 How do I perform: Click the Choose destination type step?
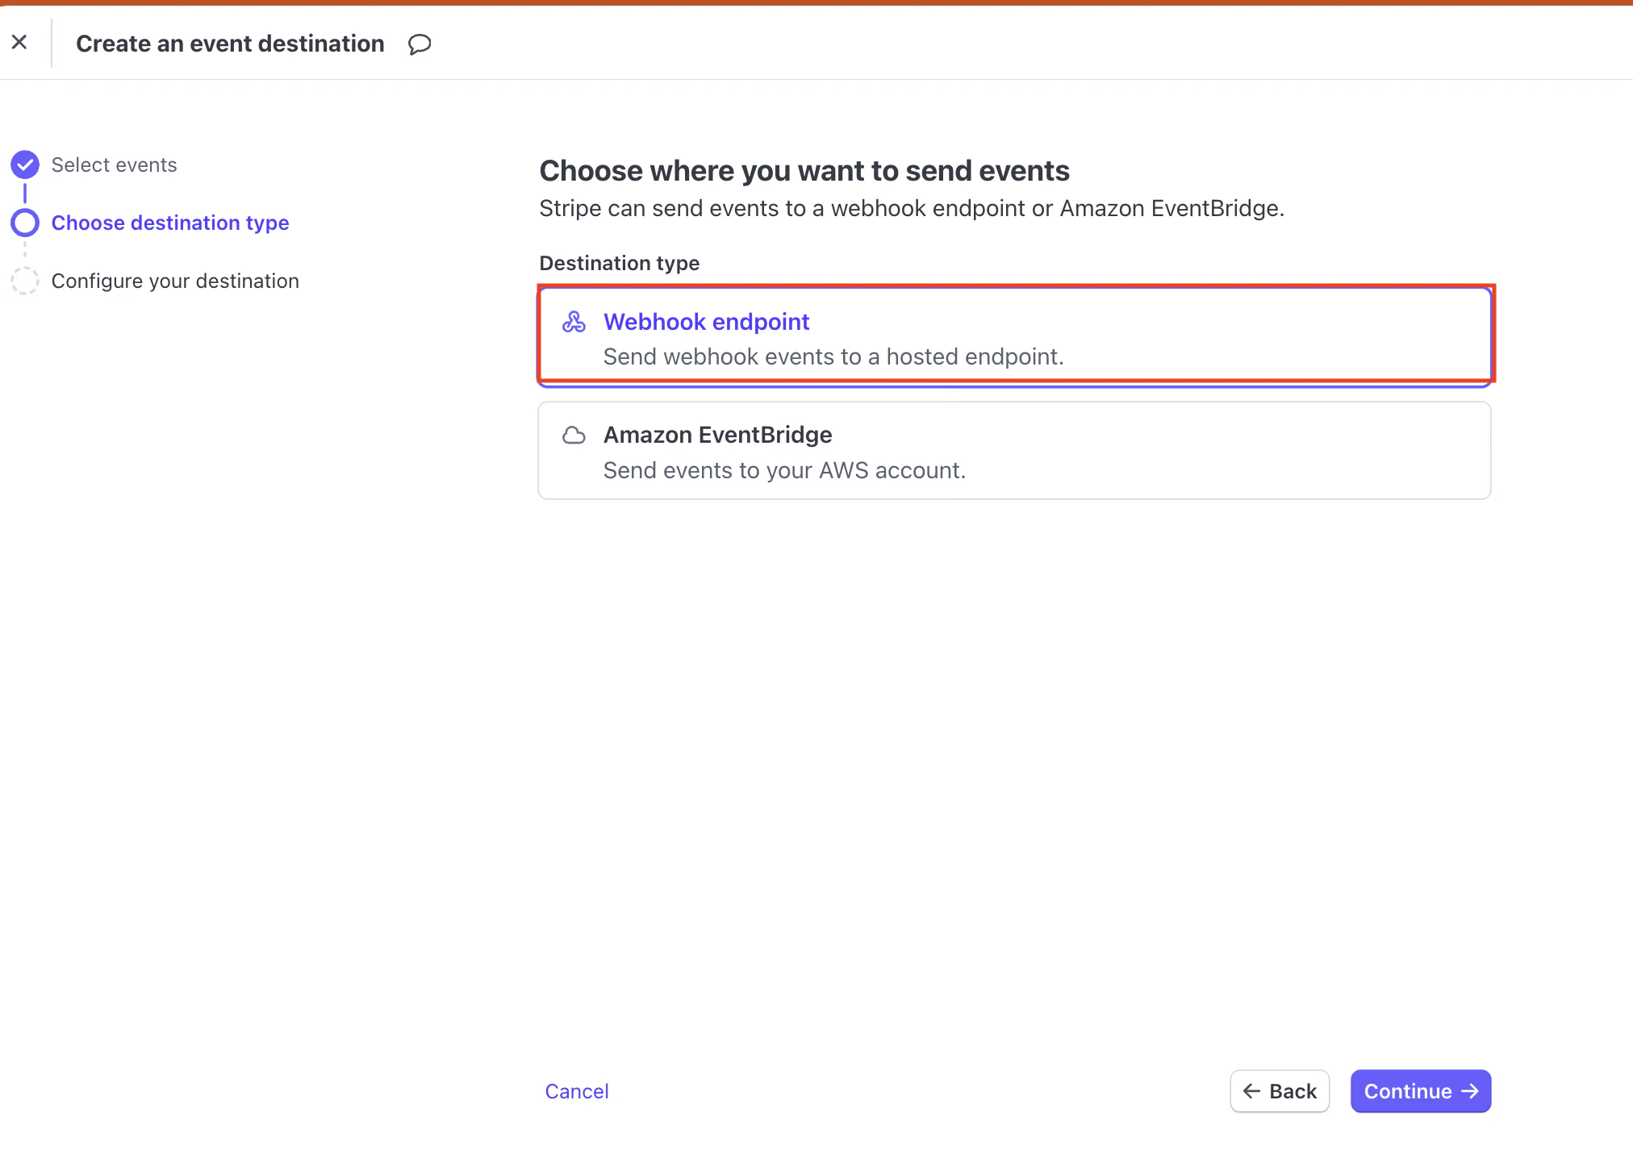click(x=170, y=223)
